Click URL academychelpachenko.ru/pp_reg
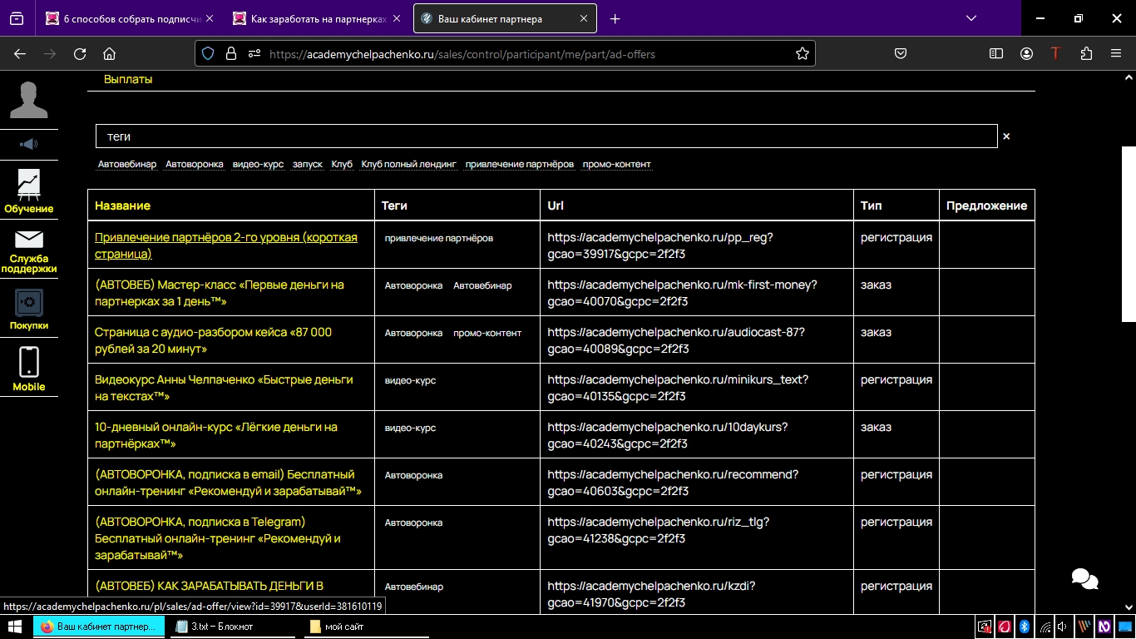 point(660,245)
